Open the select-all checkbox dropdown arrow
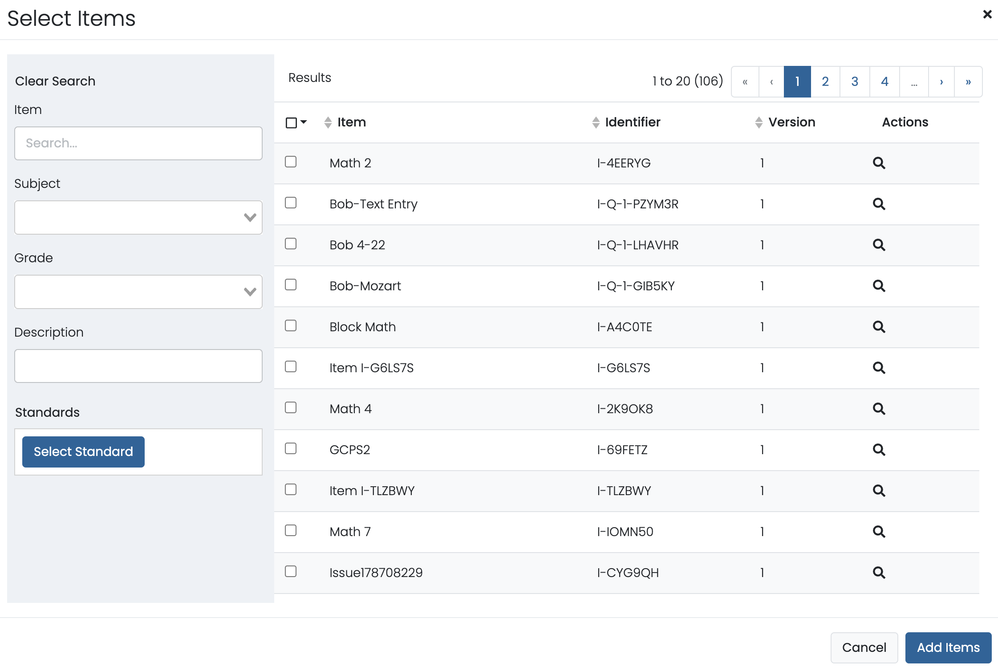The height and width of the screenshot is (667, 998). [x=304, y=122]
